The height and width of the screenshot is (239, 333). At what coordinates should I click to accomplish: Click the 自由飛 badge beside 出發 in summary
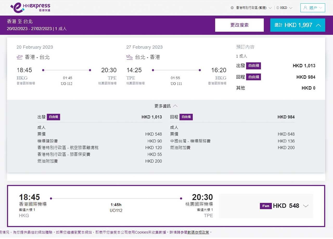(253, 66)
